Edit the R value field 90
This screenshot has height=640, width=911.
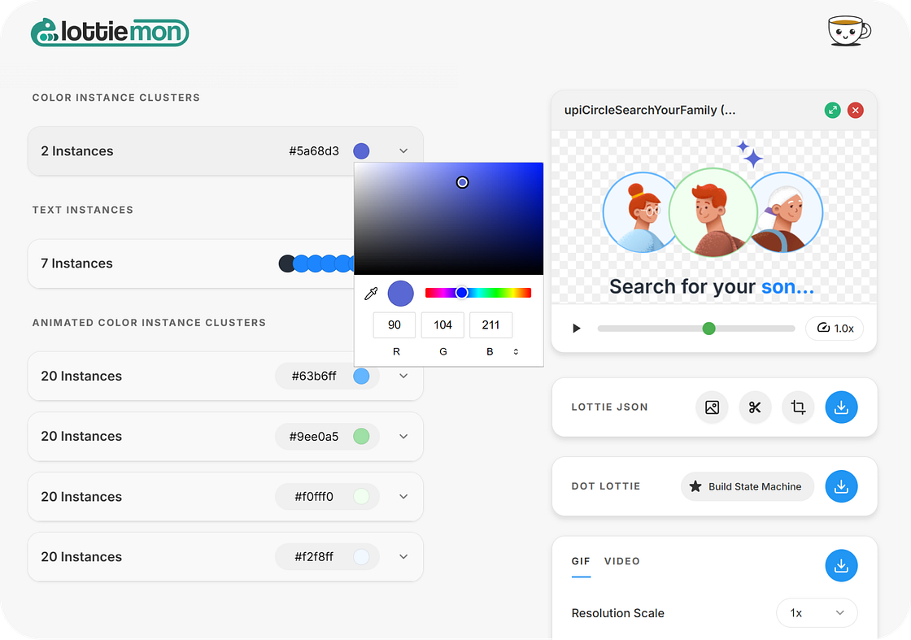coord(394,325)
